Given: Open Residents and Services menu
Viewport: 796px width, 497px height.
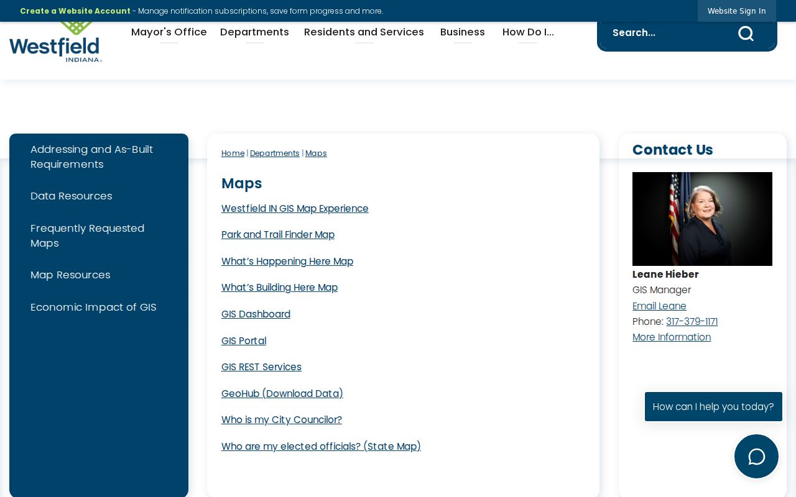Looking at the screenshot, I should coord(364,32).
